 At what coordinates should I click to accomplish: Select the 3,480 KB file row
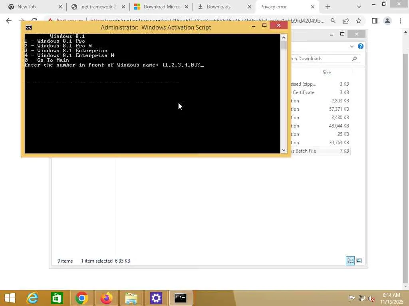tap(321, 118)
